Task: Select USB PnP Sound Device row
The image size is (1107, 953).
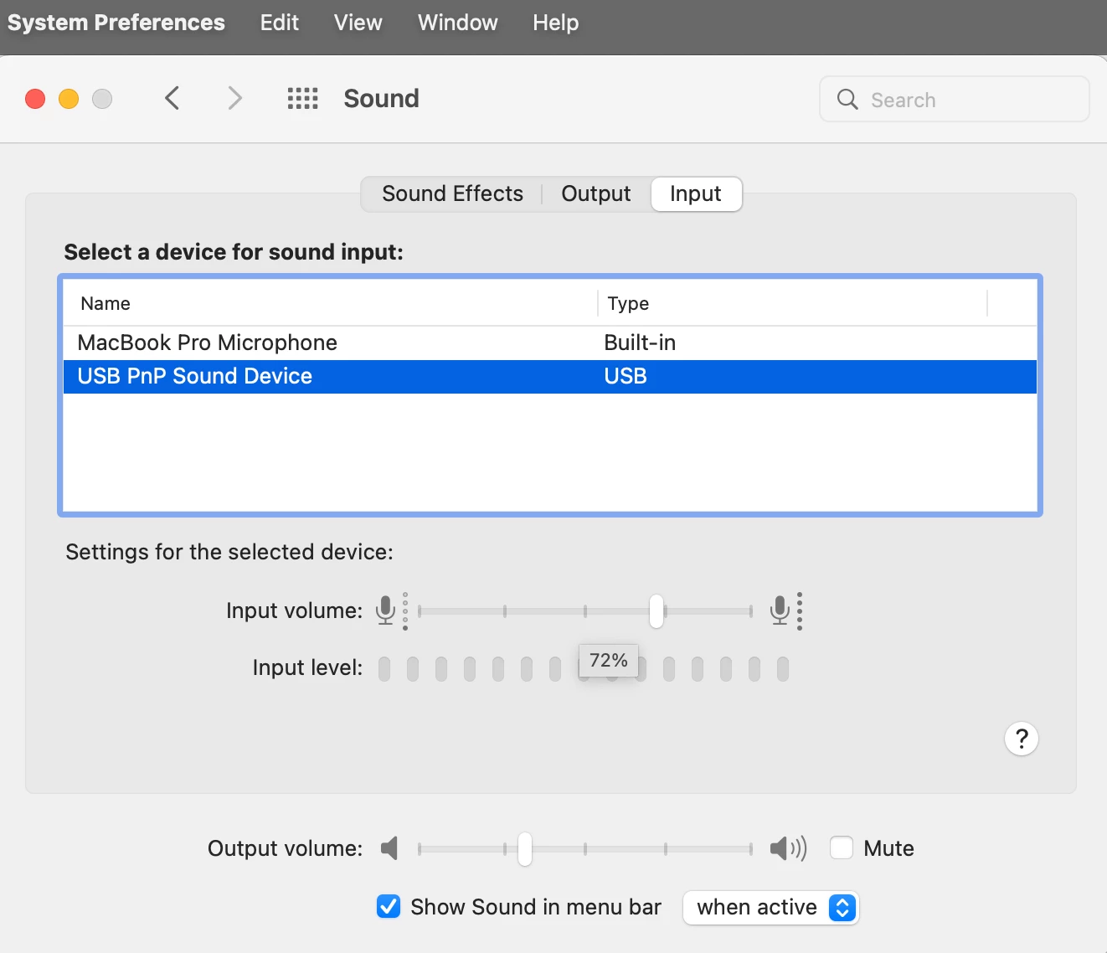Action: coord(195,377)
